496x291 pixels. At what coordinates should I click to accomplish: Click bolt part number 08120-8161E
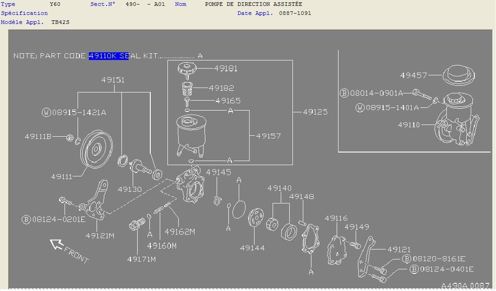pos(438,259)
